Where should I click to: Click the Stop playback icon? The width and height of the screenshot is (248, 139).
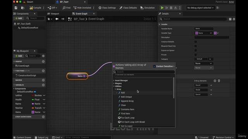click(x=171, y=8)
